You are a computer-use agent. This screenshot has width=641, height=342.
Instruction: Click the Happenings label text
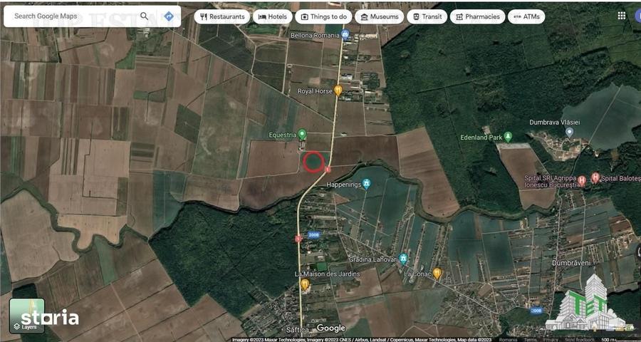pos(344,185)
